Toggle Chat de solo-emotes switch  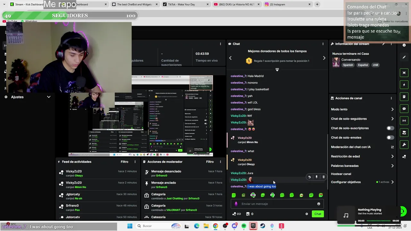(x=390, y=138)
